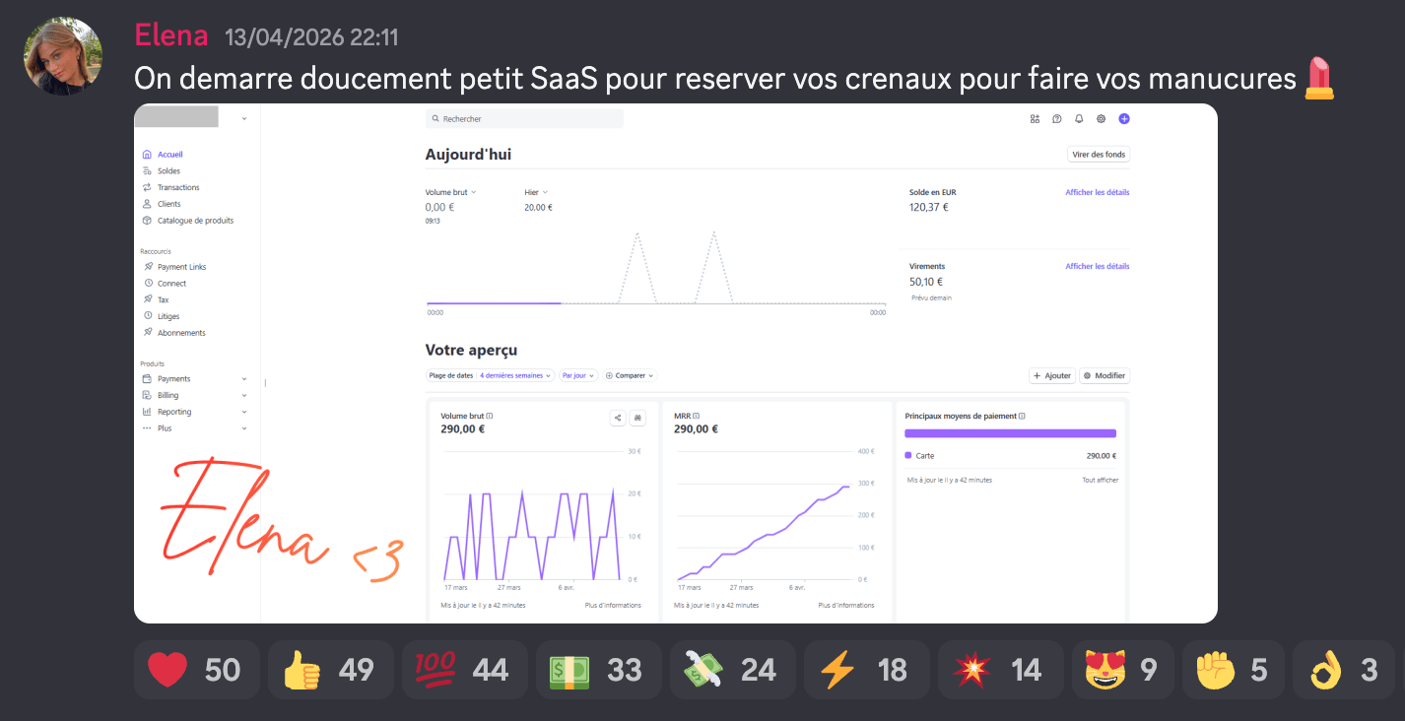Go to Accueil in the sidebar
Screen dimensions: 1405x721
169,155
